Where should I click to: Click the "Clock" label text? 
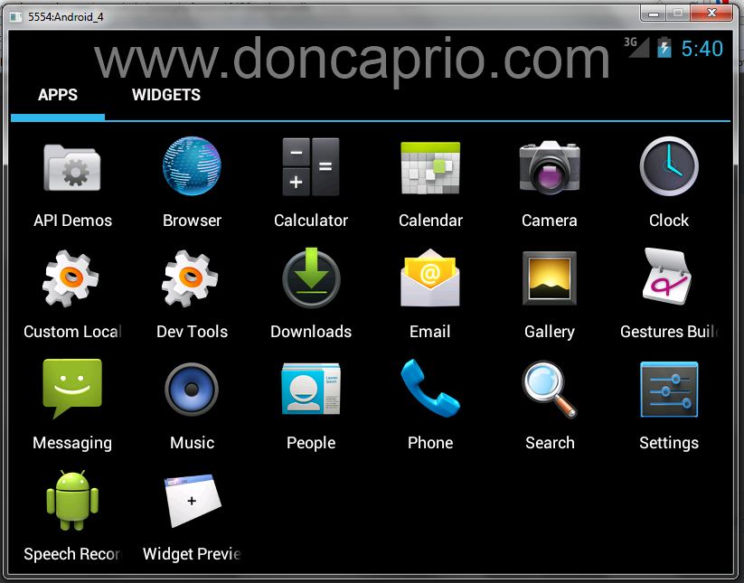pyautogui.click(x=669, y=221)
